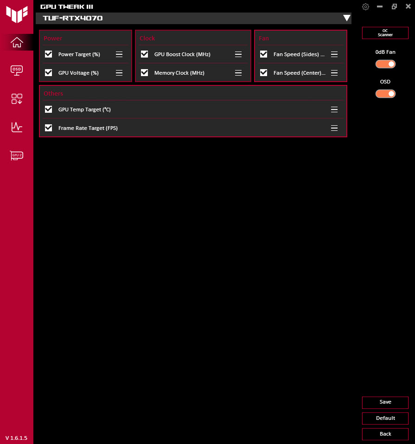This screenshot has width=415, height=444.
Task: Click the Others section header
Action: 53,93
